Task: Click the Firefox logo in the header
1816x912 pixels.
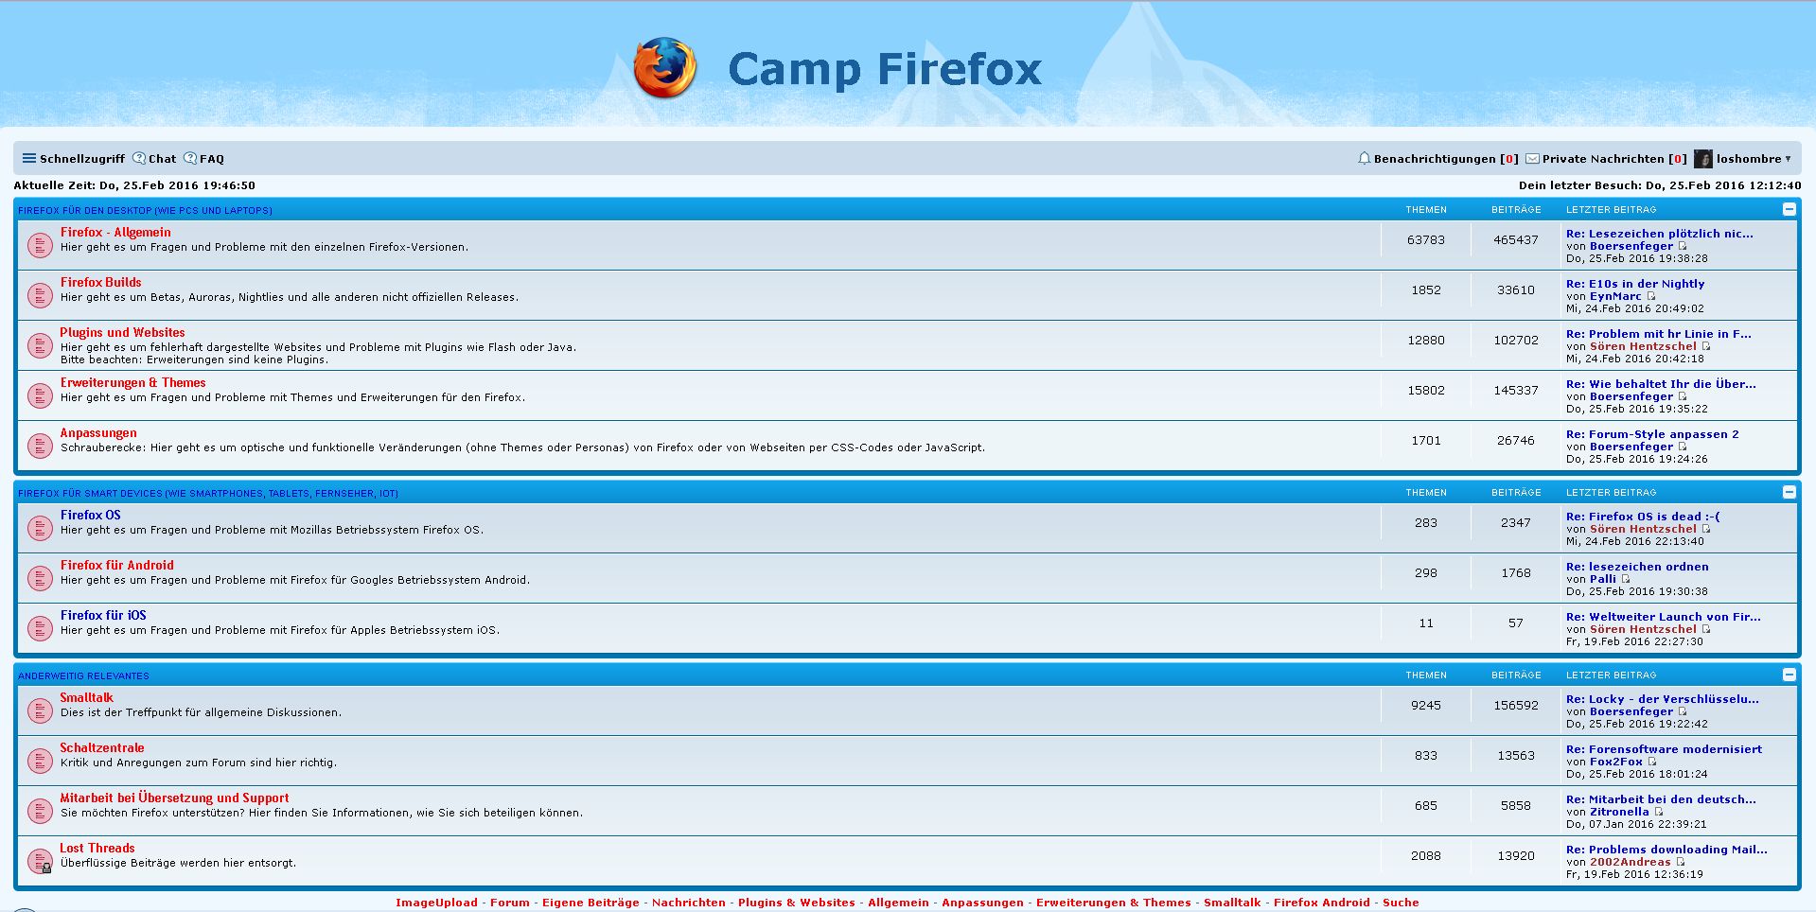Action: pyautogui.click(x=664, y=68)
